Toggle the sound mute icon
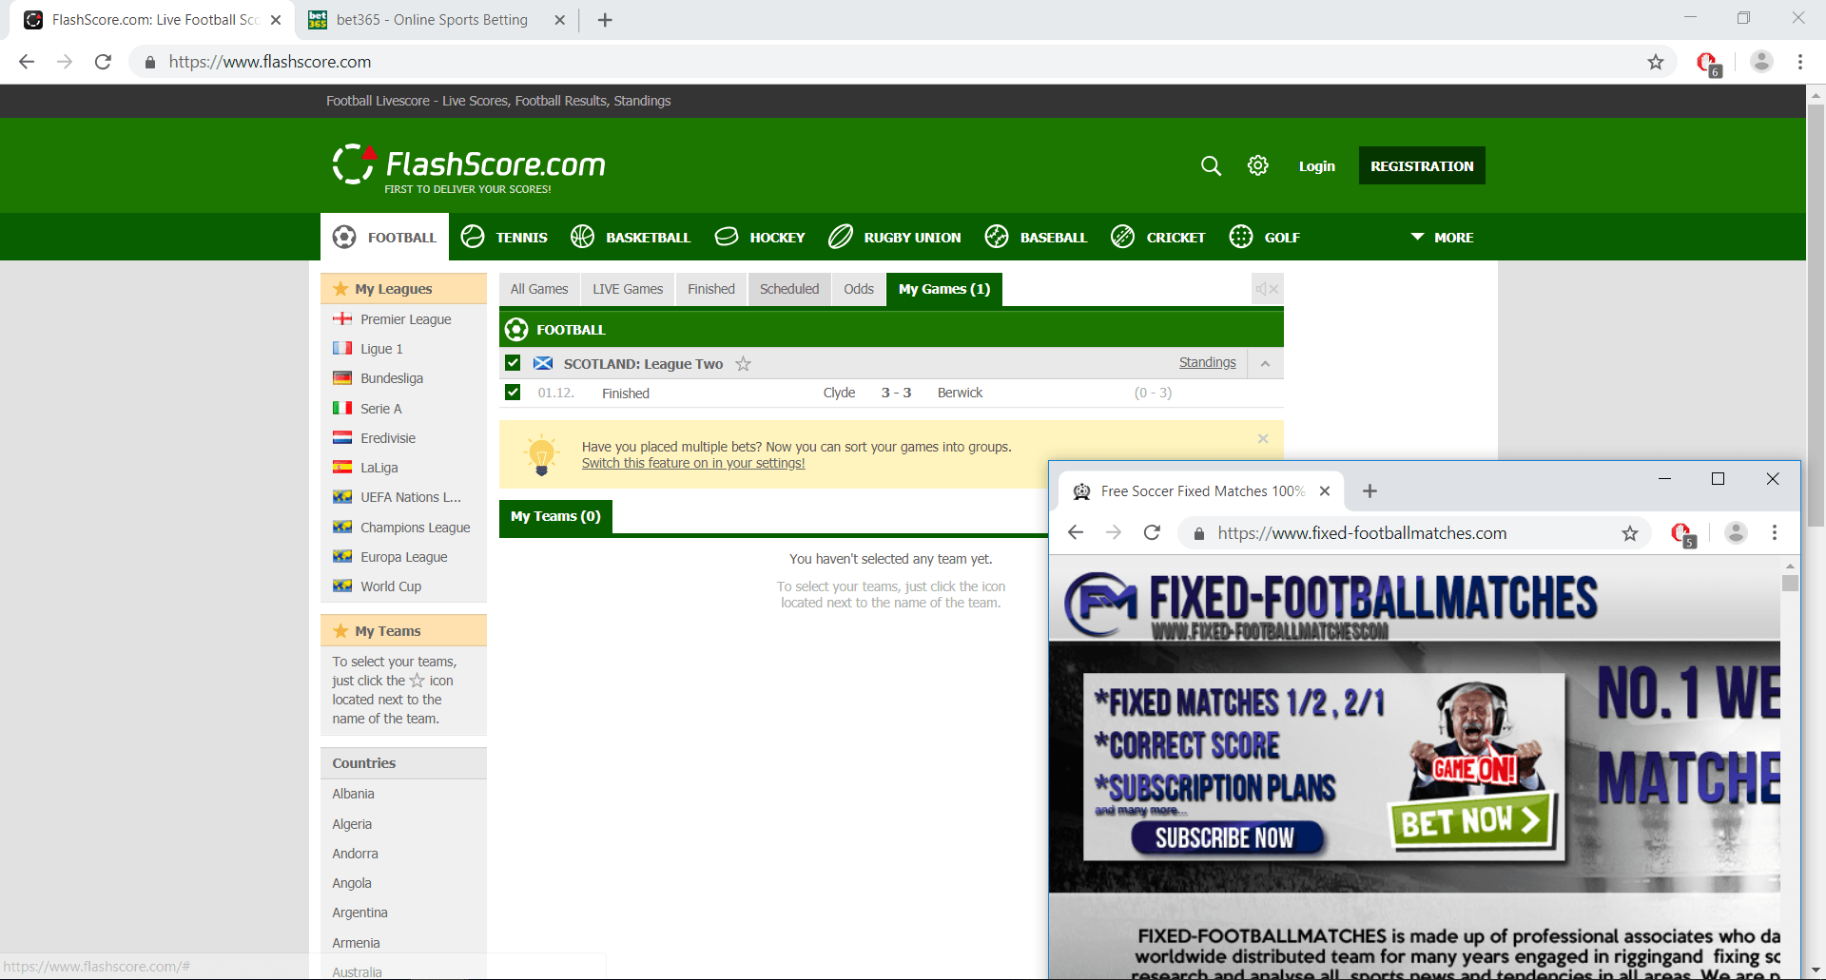 (1267, 289)
